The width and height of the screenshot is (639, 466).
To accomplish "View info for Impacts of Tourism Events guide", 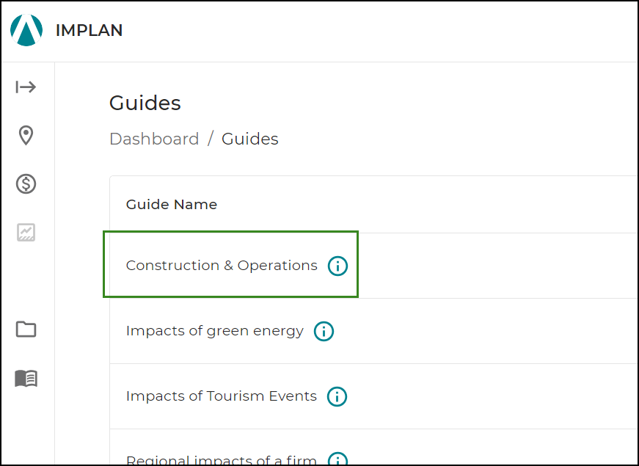I will click(x=337, y=396).
